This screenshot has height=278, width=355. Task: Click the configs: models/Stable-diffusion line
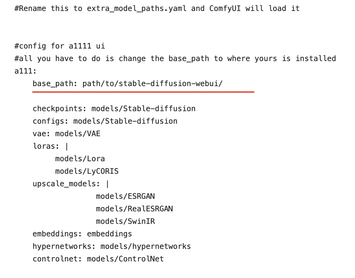[x=105, y=121]
